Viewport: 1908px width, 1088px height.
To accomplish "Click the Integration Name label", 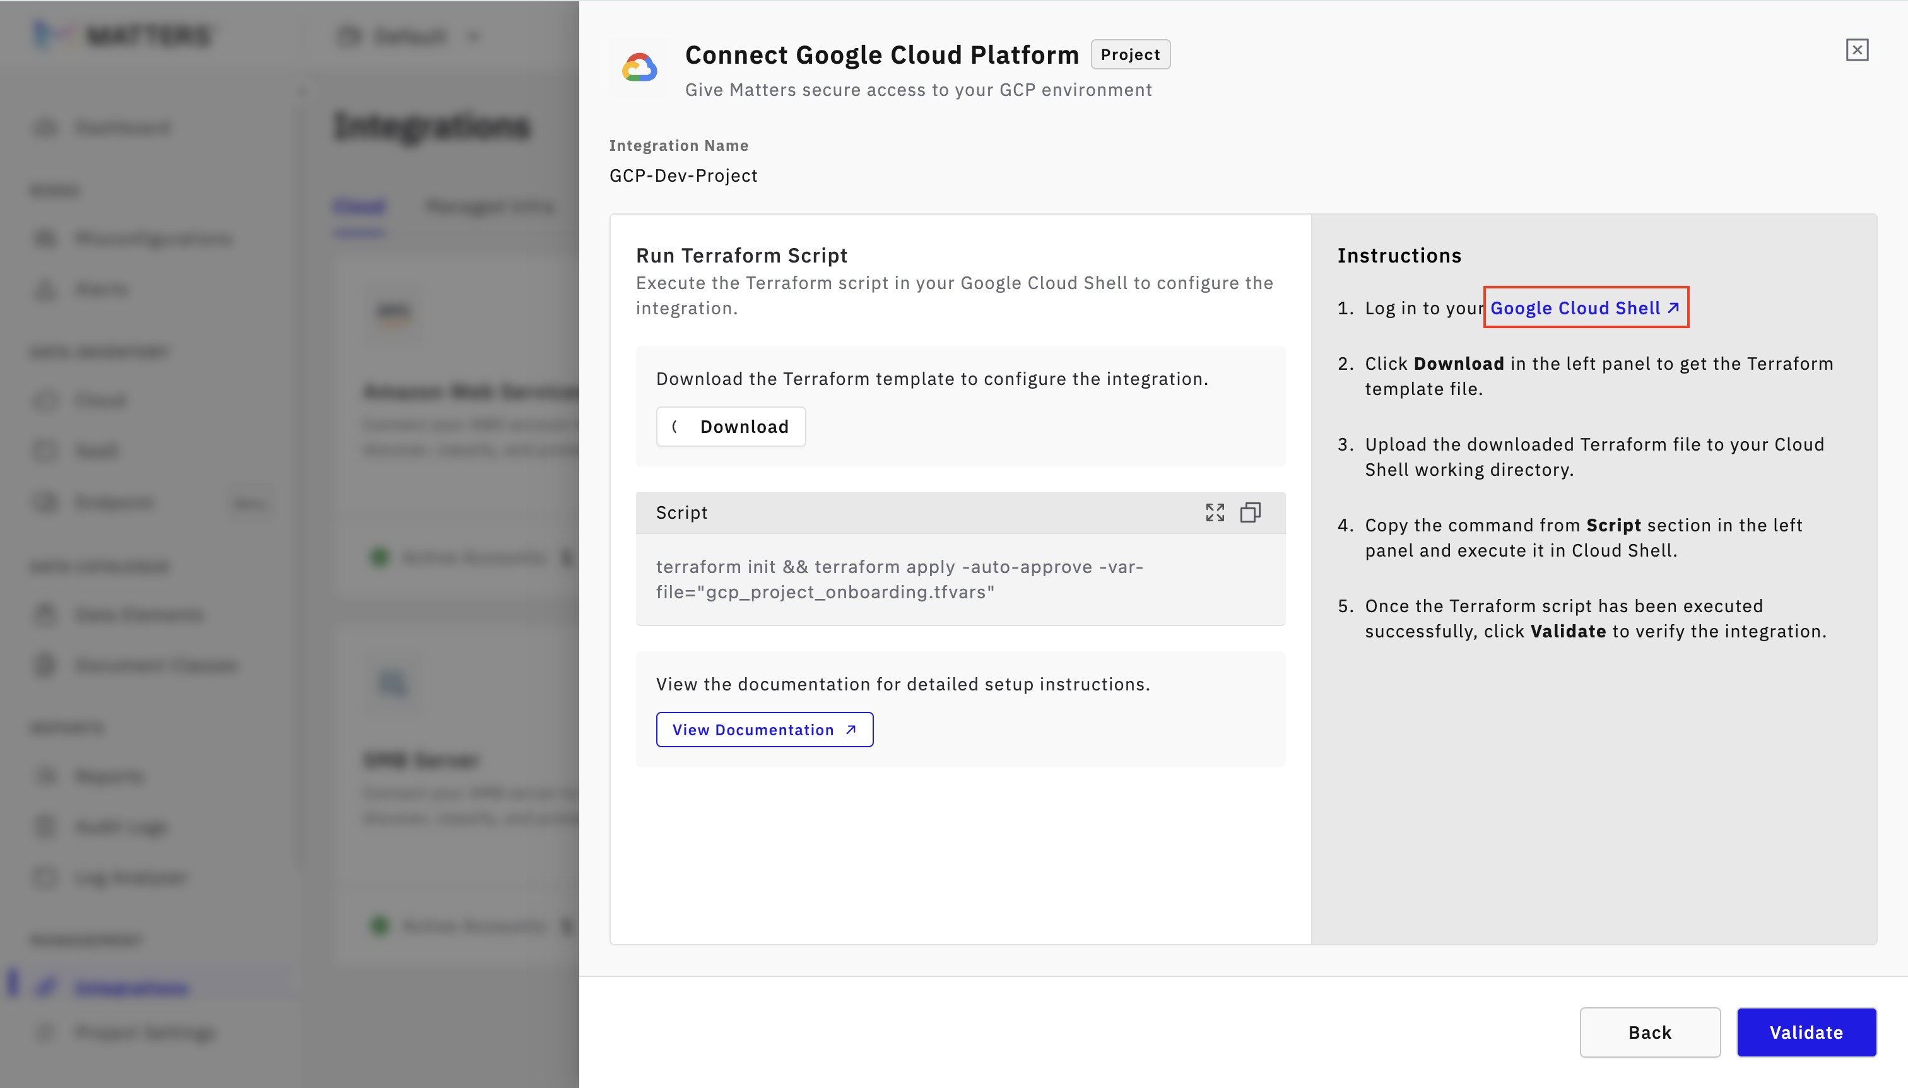I will [x=678, y=146].
